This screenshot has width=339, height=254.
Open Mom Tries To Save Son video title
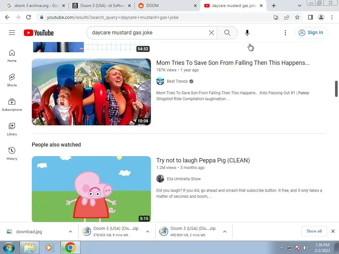[x=233, y=63]
